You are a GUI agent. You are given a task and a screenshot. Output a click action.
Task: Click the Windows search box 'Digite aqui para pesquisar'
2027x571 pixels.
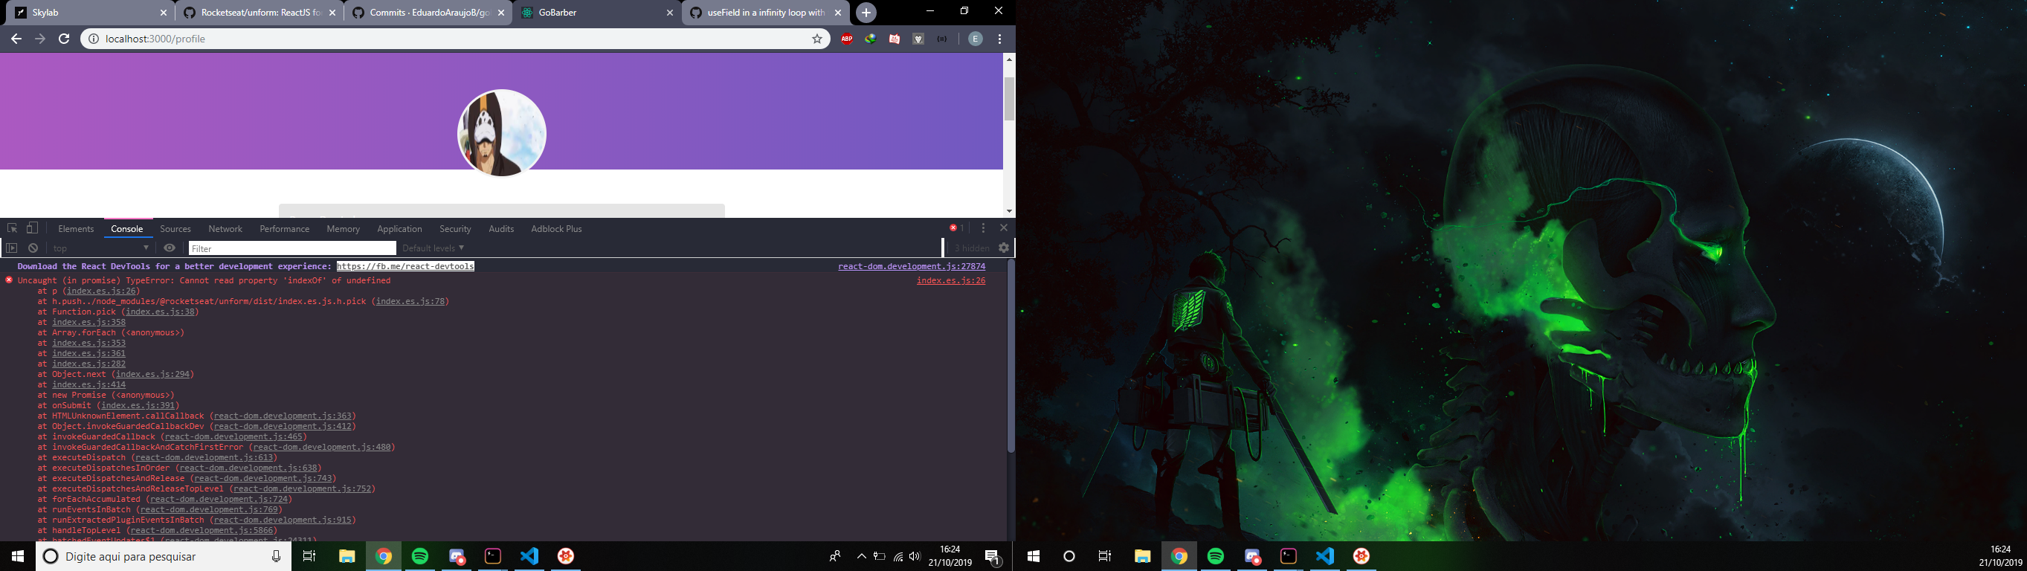click(x=164, y=556)
